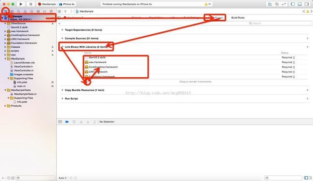Hide the debug area button
Image resolution: width=313 pixels, height=181 pixels.
pos(60,122)
